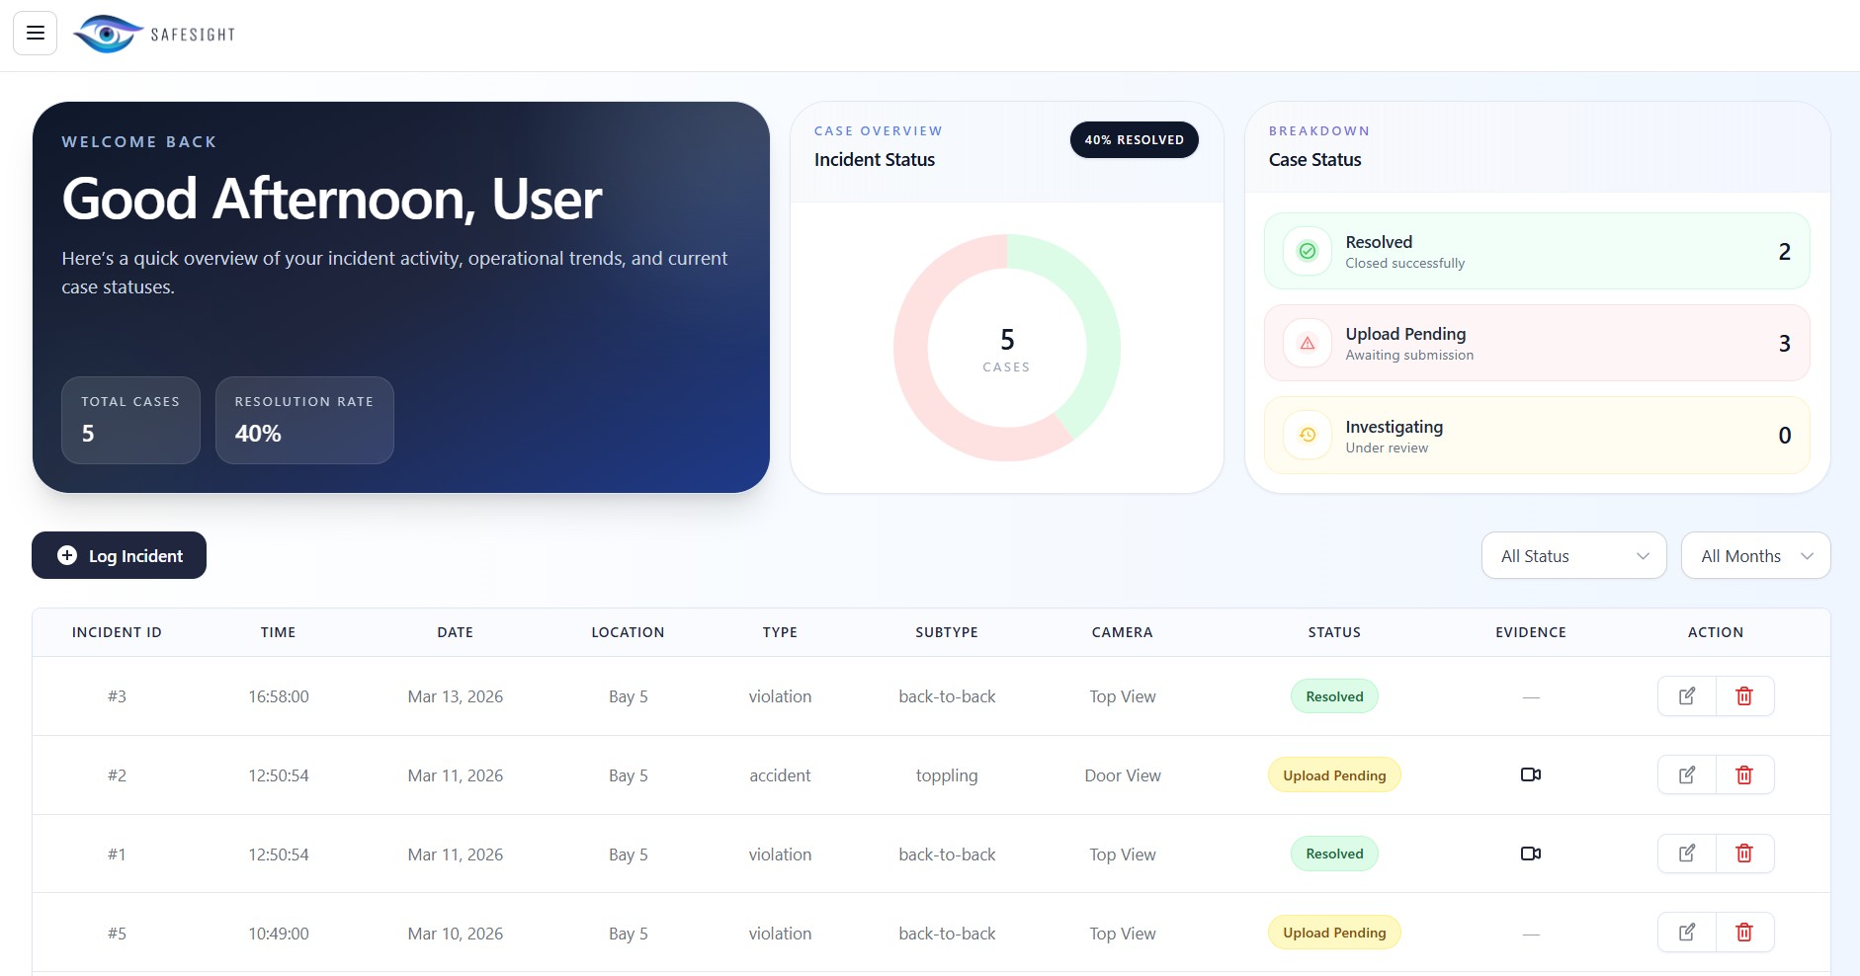Click the '16:58:00' time cell
Image resolution: width=1860 pixels, height=976 pixels.
[279, 696]
